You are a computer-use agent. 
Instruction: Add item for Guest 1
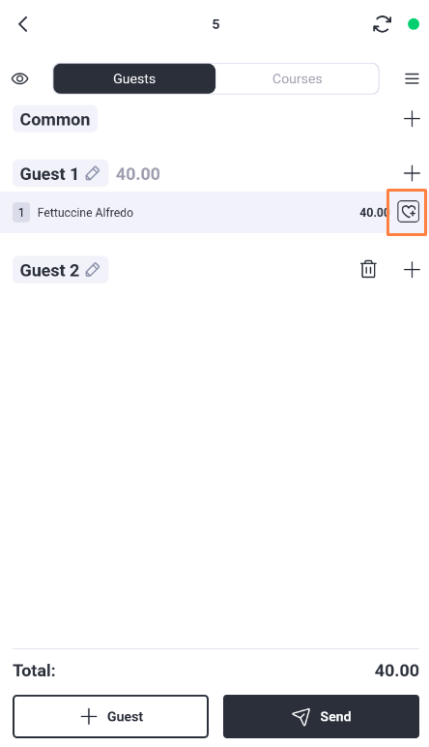(412, 173)
